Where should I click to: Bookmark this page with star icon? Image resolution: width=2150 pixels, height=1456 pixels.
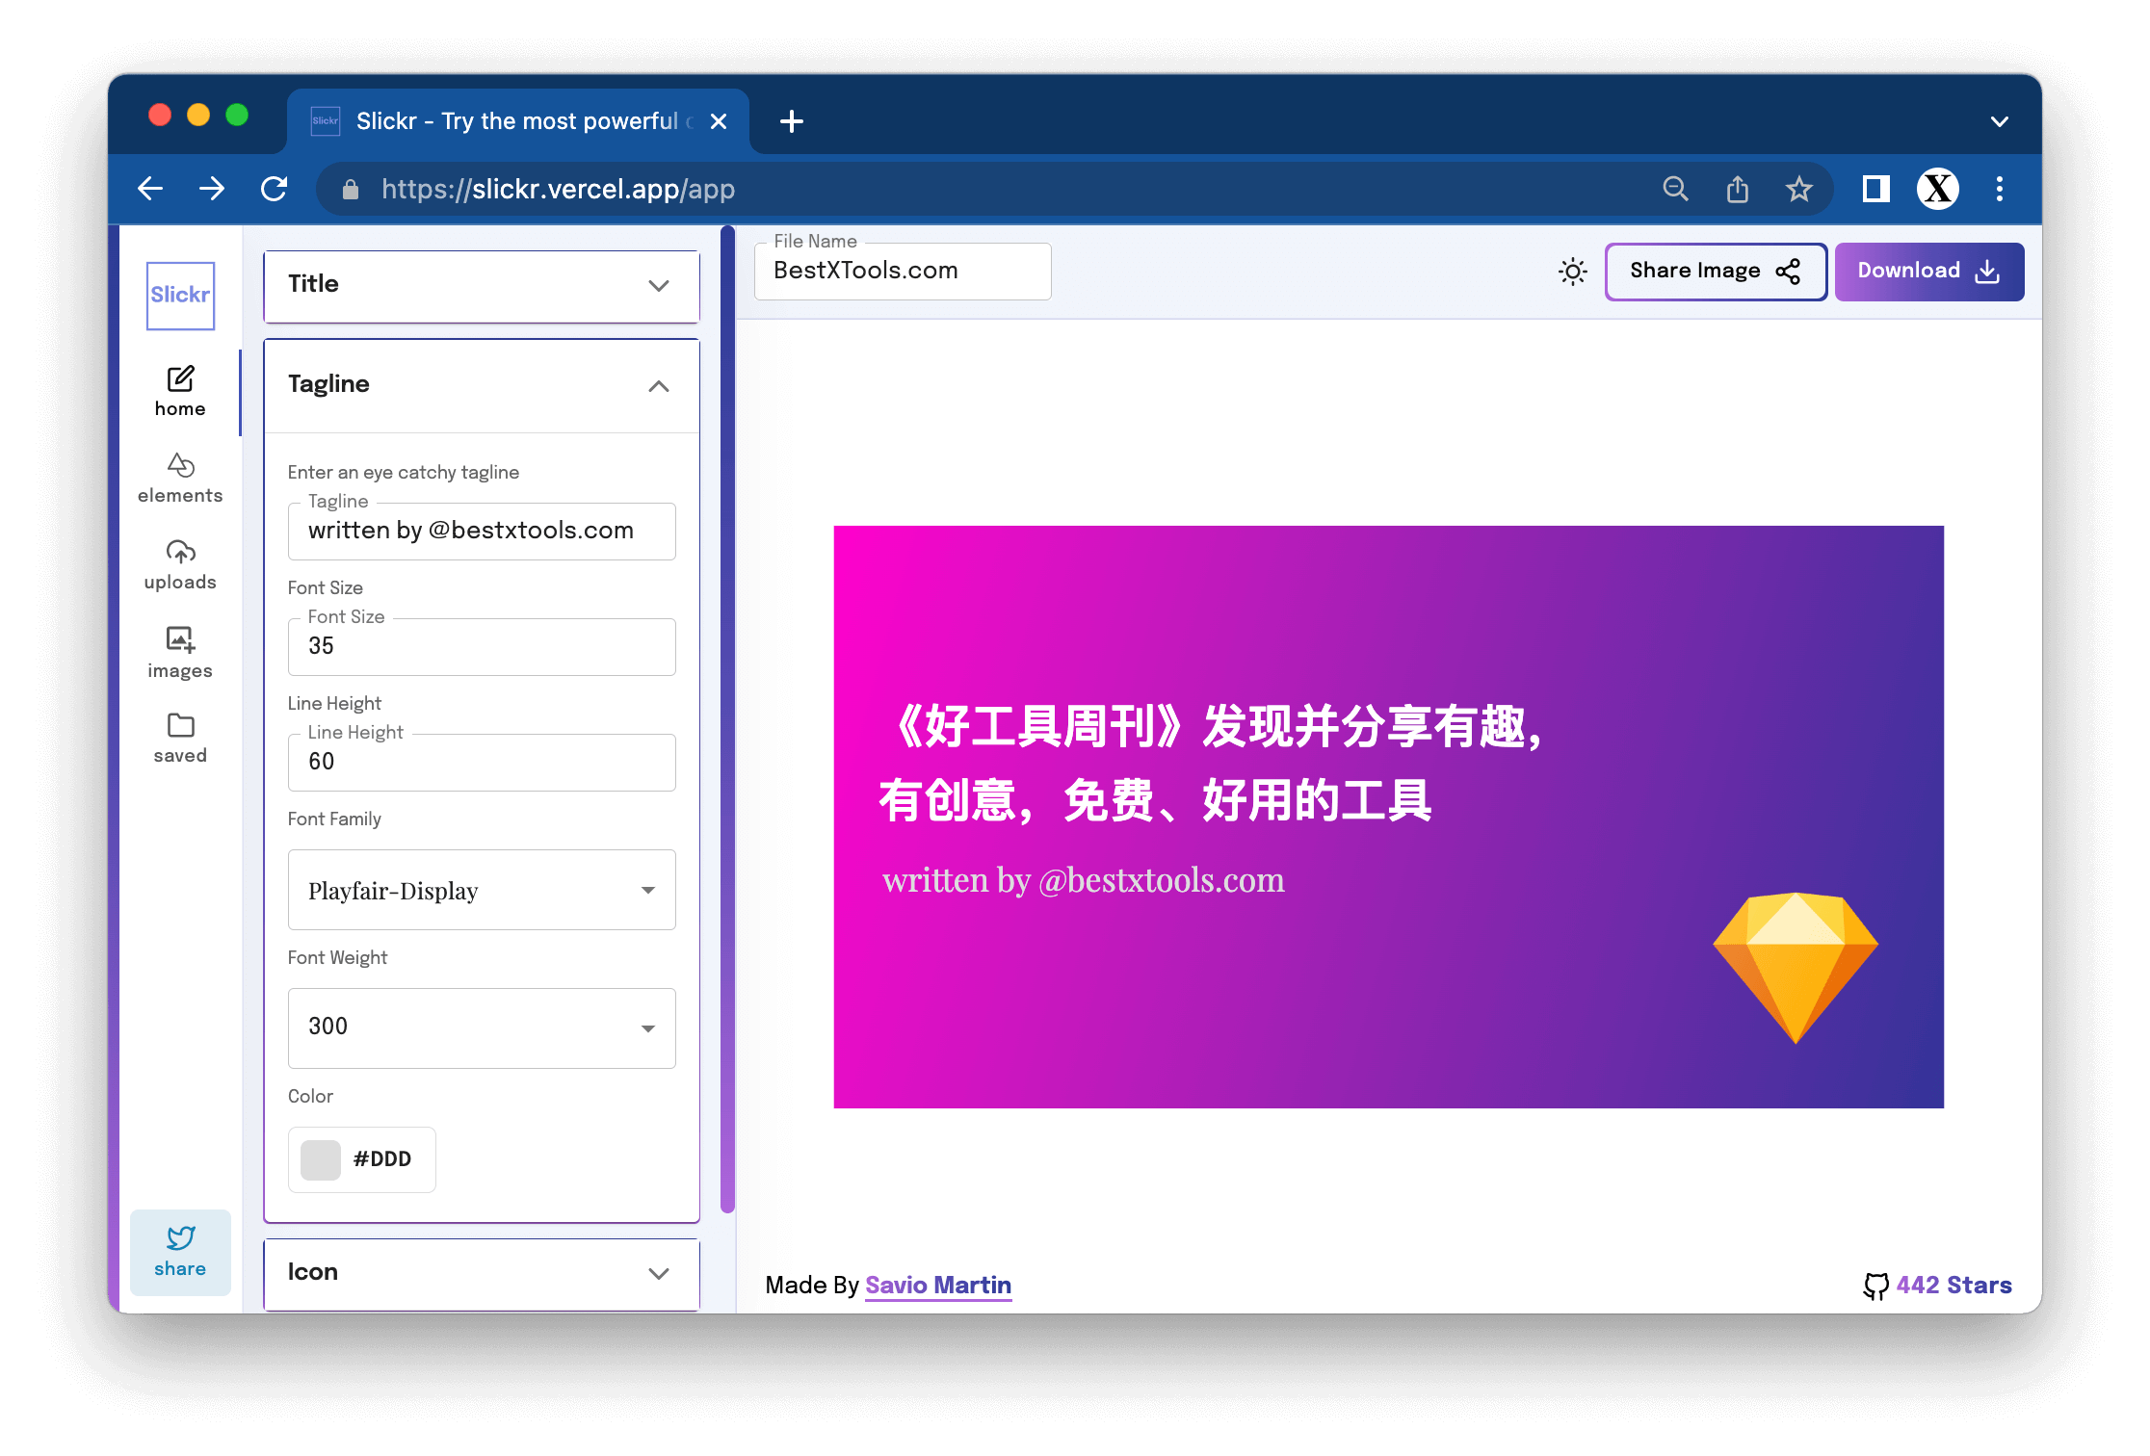click(x=1798, y=189)
